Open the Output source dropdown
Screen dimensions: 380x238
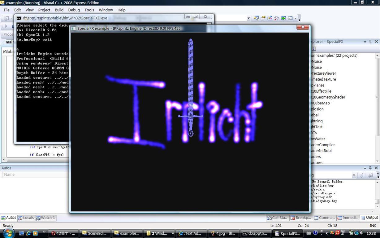tap(354, 175)
